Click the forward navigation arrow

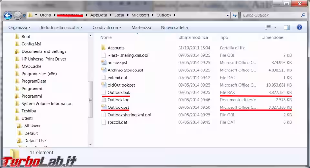[x=17, y=15]
